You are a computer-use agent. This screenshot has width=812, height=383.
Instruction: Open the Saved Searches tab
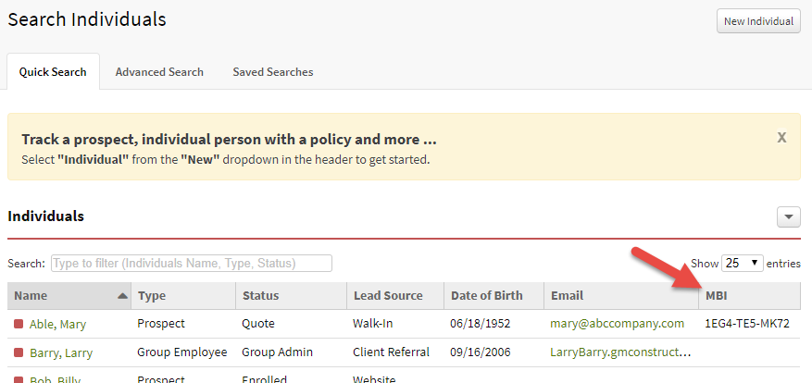pos(272,72)
